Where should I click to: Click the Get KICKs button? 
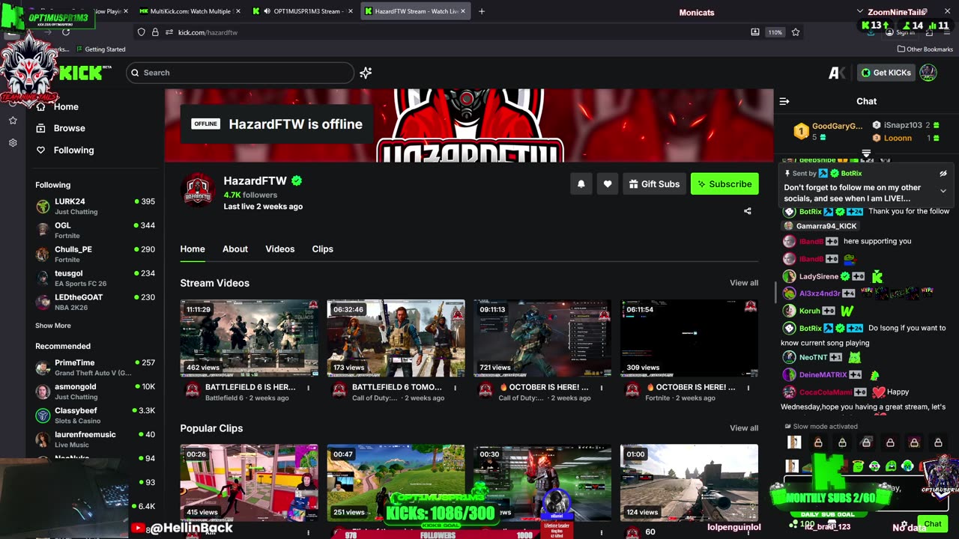coord(886,73)
